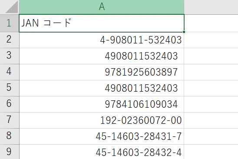238x159 pixels.
Task: Click the cell containing JAN コード
Action: [102, 23]
